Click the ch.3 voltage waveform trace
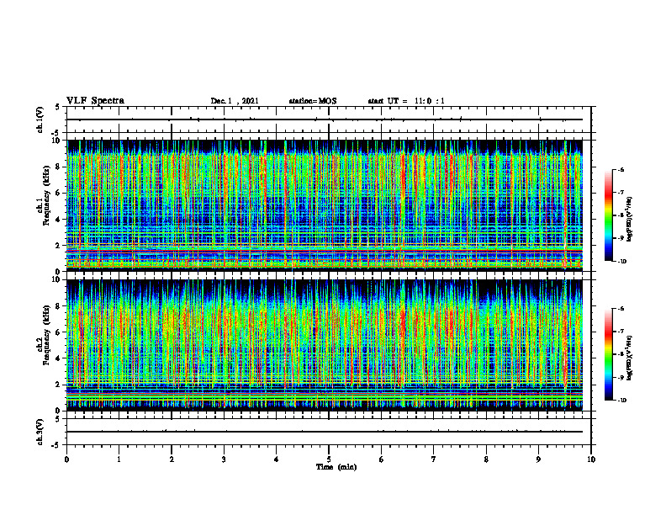 (325, 432)
